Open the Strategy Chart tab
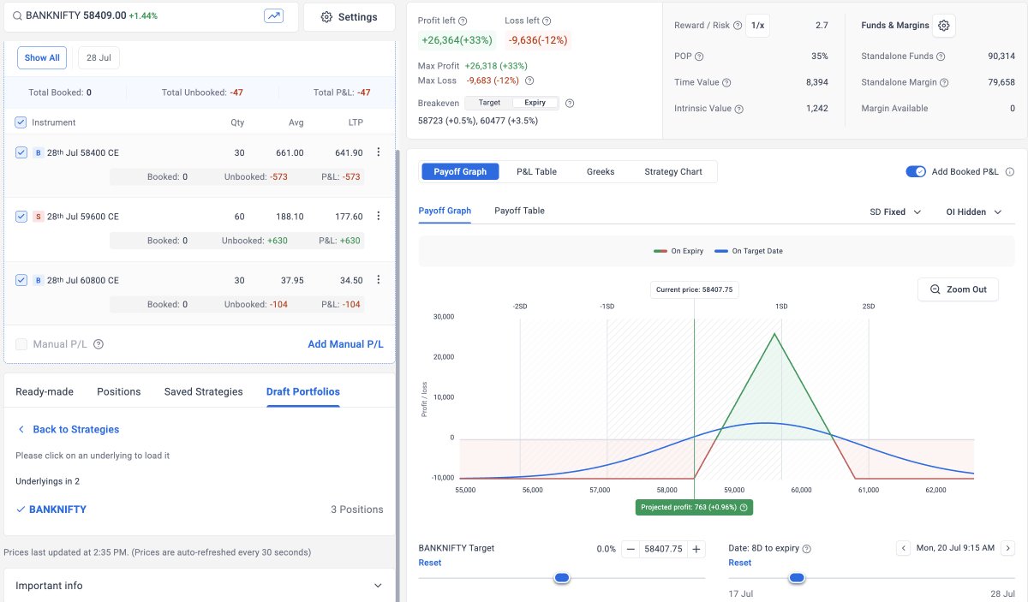This screenshot has height=602, width=1028. coord(673,171)
